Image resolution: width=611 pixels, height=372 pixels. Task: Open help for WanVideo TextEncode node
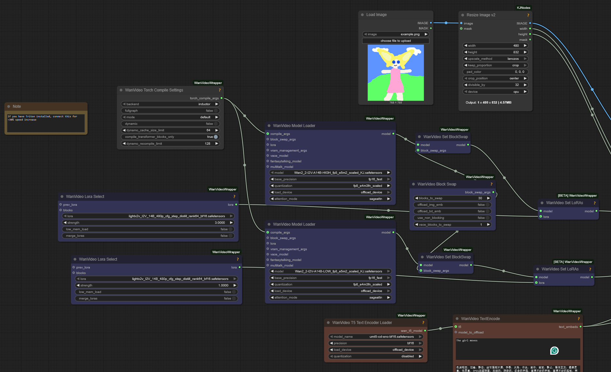pos(579,319)
